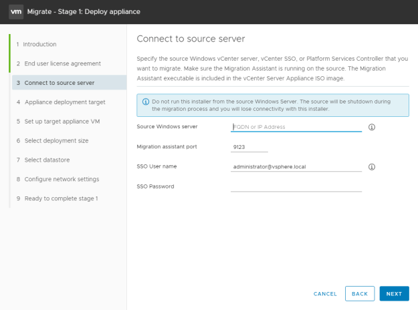Click the 'Source Windows server' label

pyautogui.click(x=167, y=126)
